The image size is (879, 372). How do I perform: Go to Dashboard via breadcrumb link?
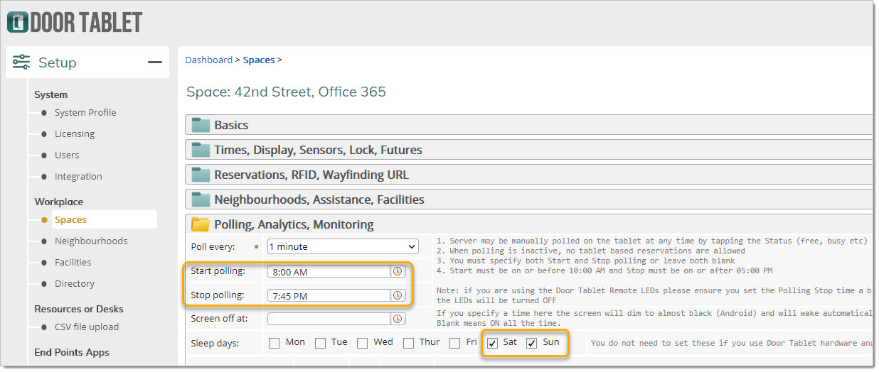pyautogui.click(x=208, y=60)
